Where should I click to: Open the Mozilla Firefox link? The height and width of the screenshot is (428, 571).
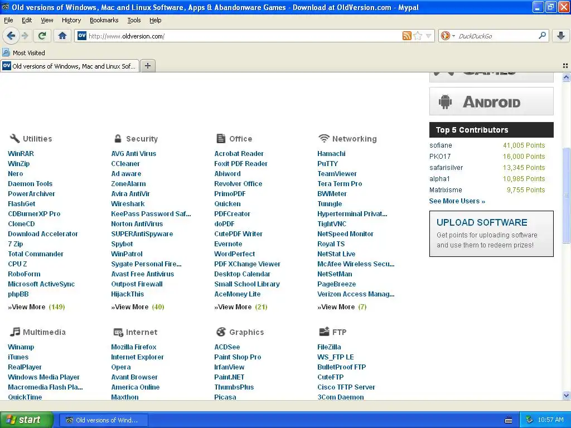134,347
